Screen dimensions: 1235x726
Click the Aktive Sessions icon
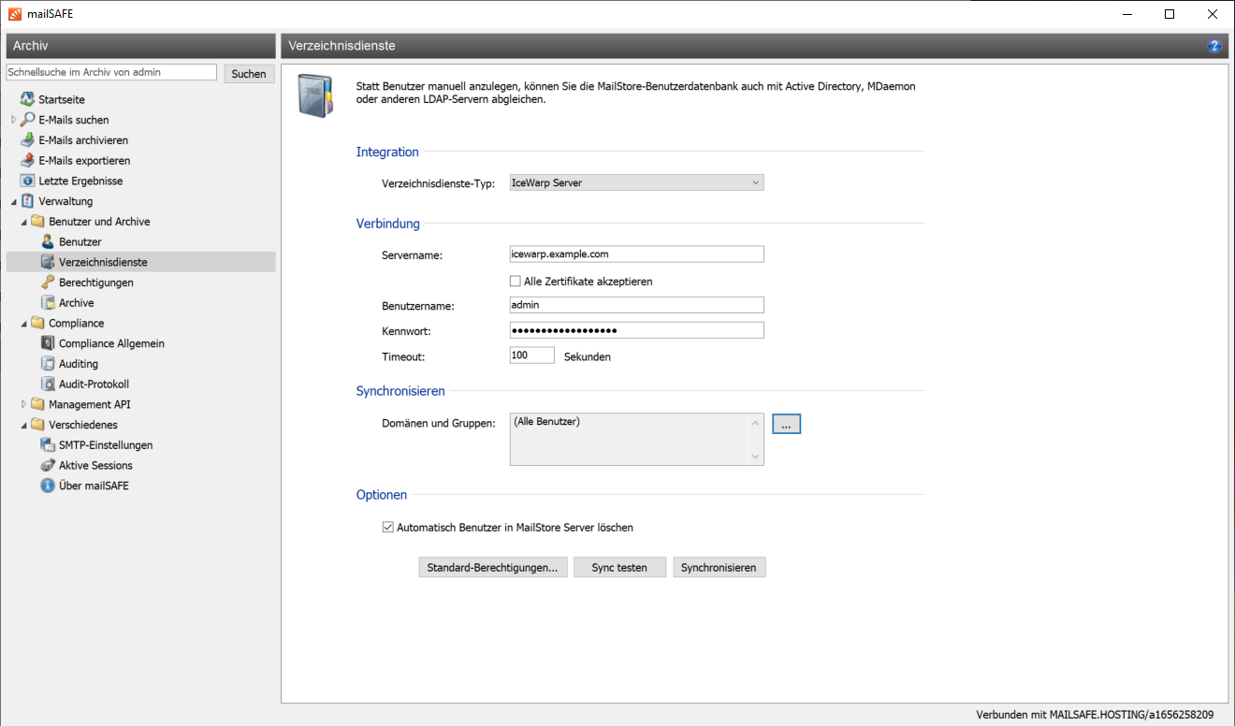(48, 465)
